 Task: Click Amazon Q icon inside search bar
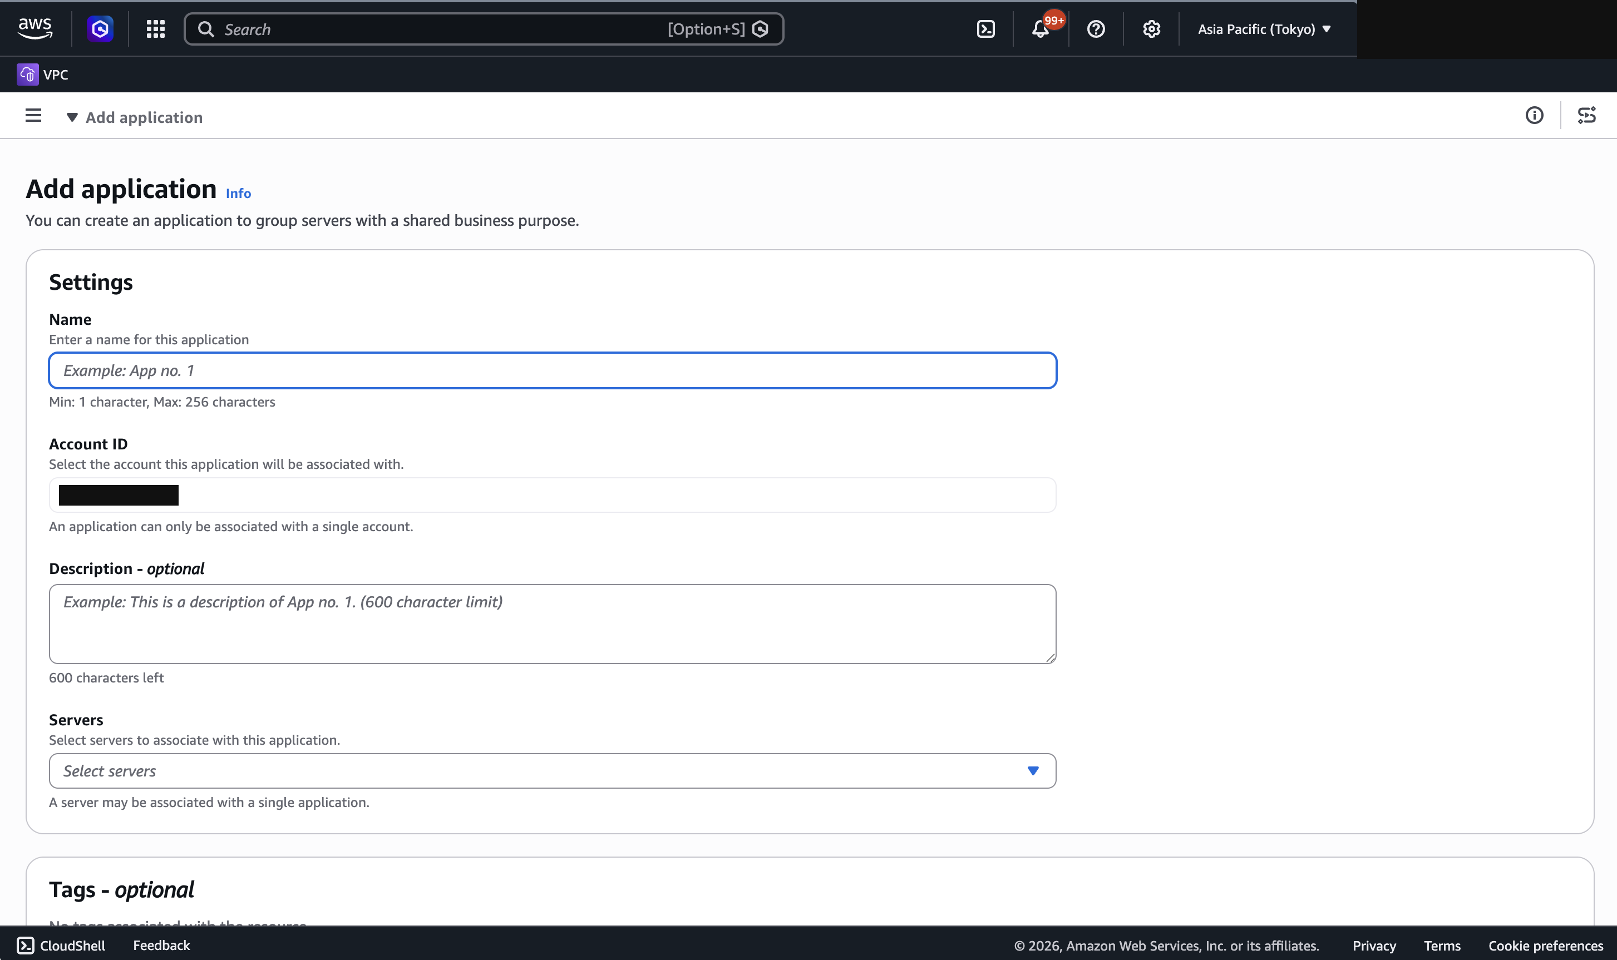pyautogui.click(x=760, y=29)
